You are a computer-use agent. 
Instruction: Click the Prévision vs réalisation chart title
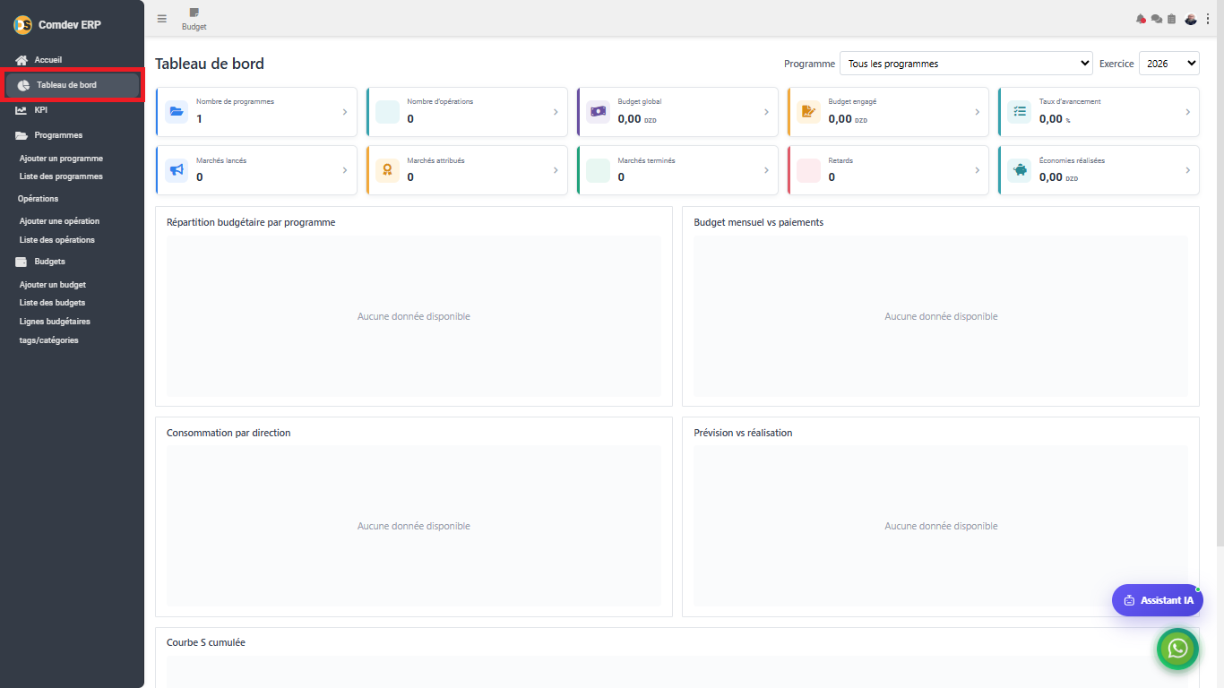[x=743, y=433]
